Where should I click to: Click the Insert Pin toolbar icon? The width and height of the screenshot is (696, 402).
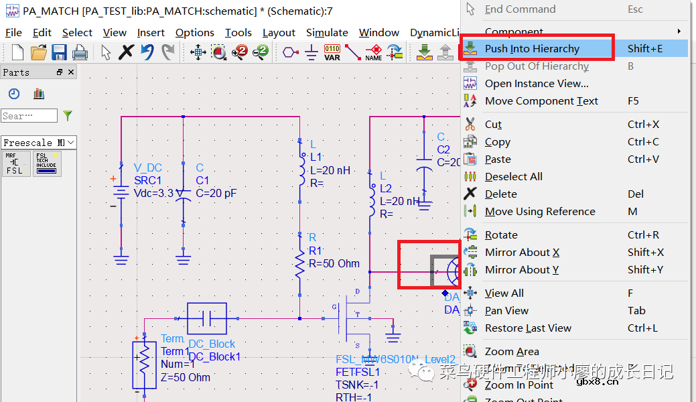pyautogui.click(x=290, y=52)
